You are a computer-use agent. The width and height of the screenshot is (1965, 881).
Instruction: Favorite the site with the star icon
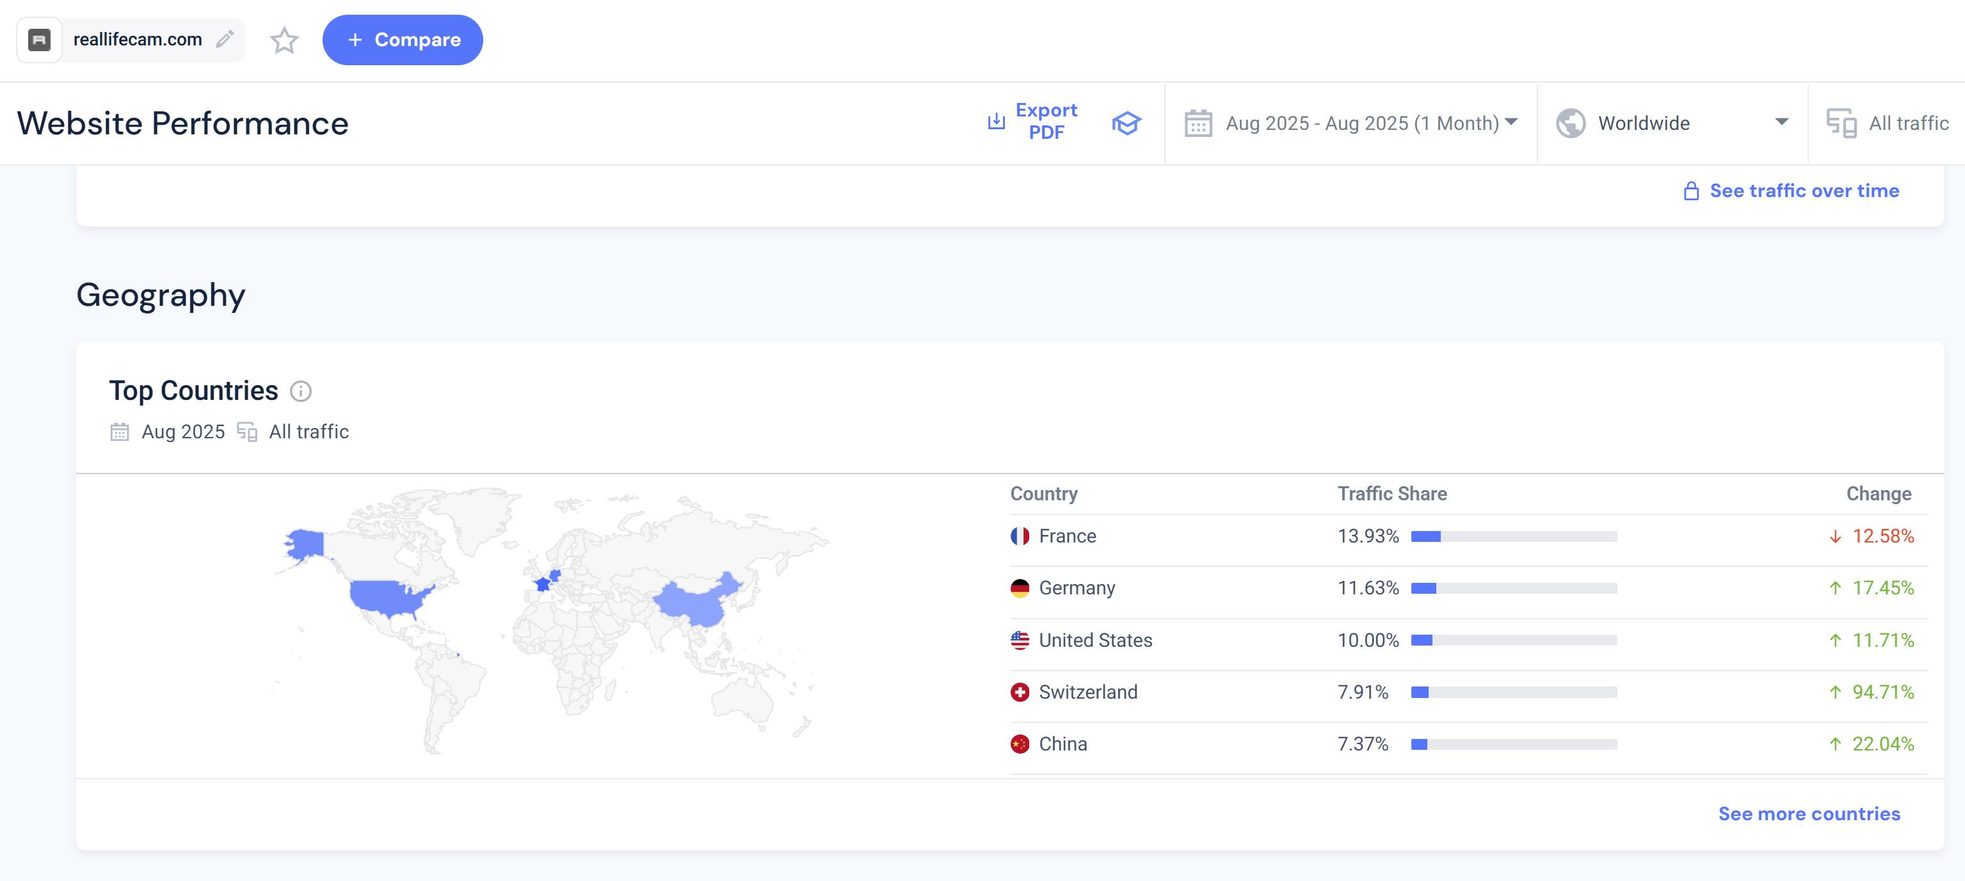pyautogui.click(x=284, y=40)
